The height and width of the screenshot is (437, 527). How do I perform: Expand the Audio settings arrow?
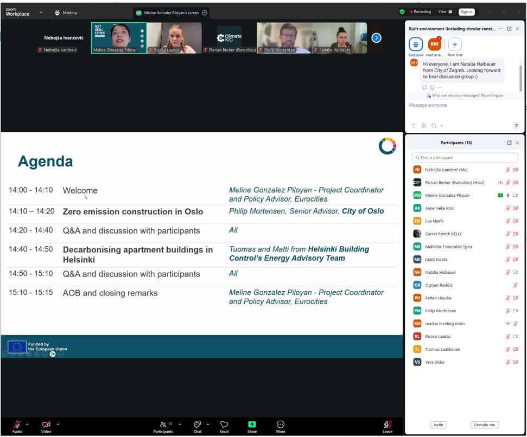[27, 425]
